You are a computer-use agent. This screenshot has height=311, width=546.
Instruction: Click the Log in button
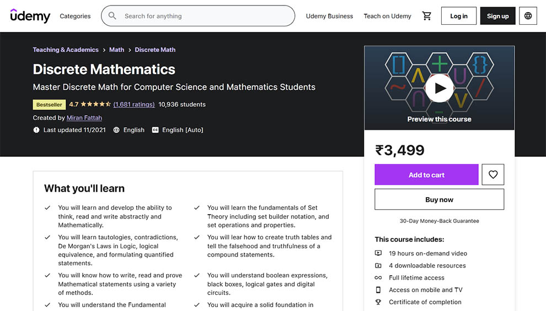(x=459, y=16)
